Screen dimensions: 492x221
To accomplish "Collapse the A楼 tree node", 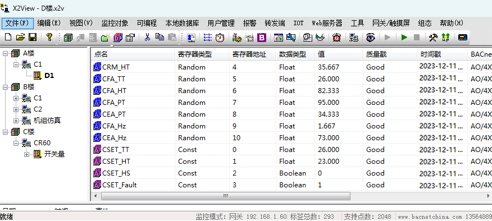I will [5, 53].
